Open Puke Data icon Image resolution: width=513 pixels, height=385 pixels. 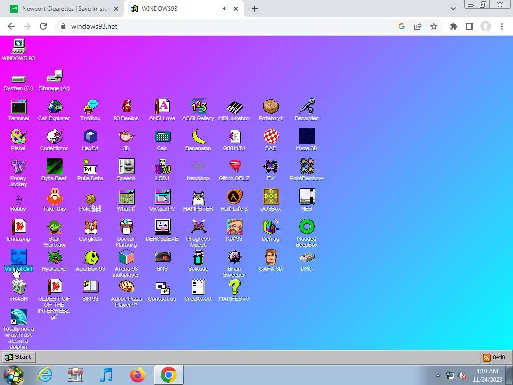(x=90, y=170)
